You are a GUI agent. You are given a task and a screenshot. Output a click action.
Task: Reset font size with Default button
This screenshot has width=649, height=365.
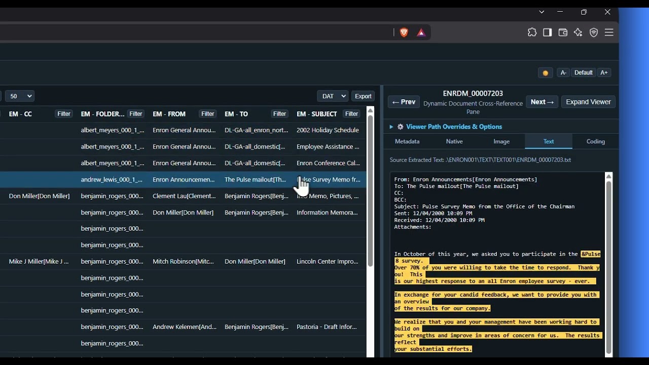583,72
